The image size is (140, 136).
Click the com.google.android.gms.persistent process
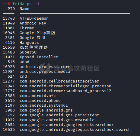tap(59, 115)
